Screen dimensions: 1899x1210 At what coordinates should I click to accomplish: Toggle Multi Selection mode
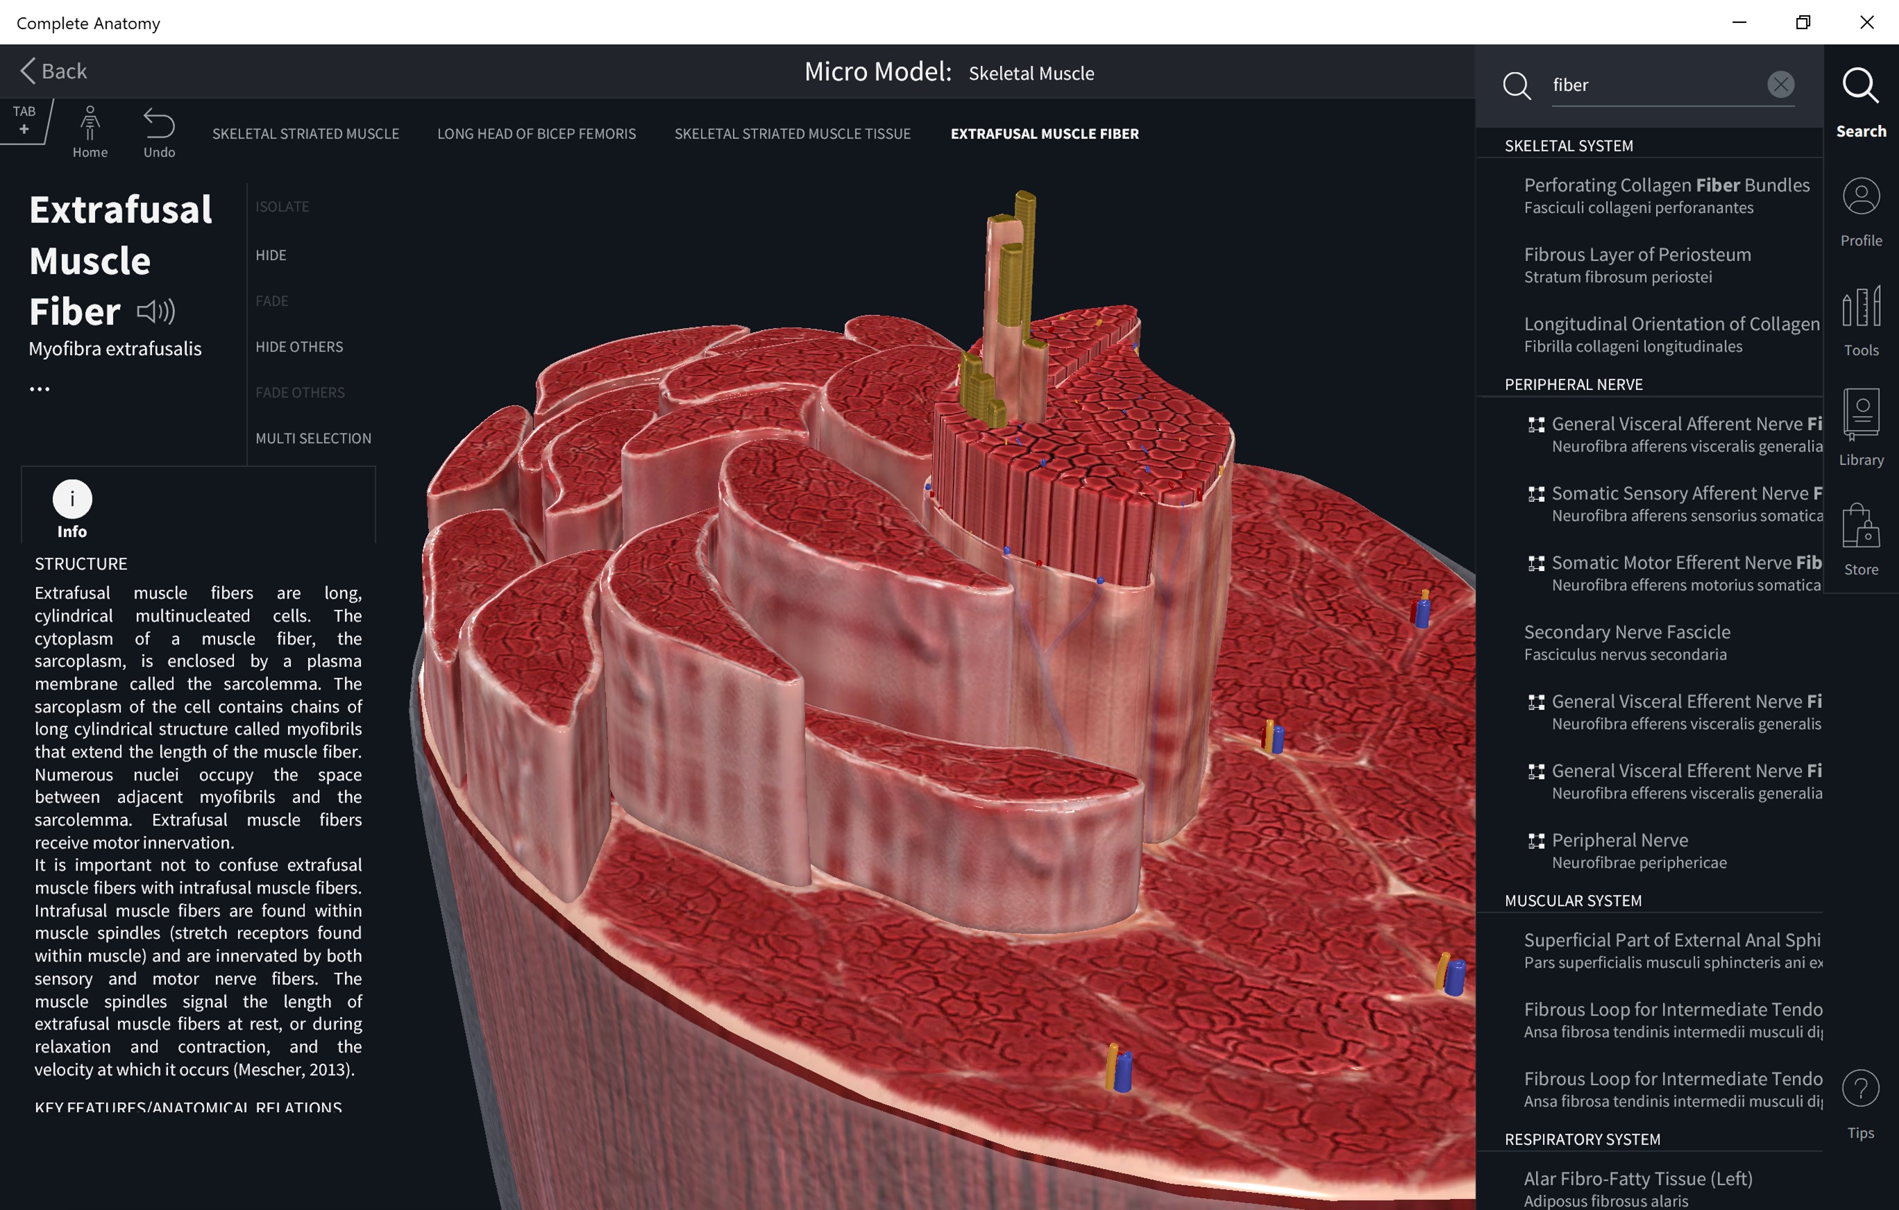[313, 438]
